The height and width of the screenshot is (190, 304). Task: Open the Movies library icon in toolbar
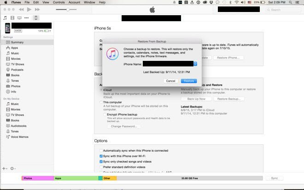click(x=12, y=18)
